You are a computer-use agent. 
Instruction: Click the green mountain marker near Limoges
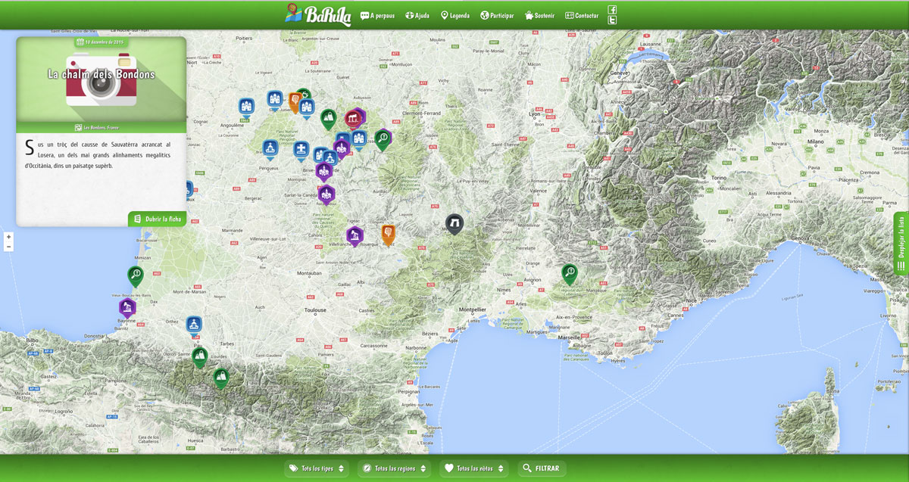328,119
